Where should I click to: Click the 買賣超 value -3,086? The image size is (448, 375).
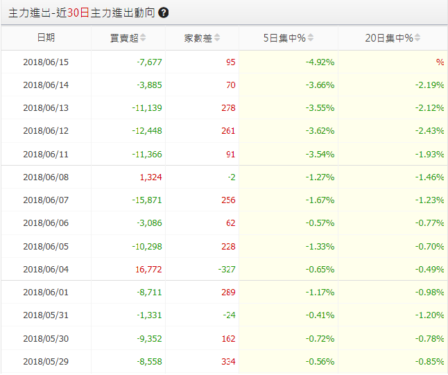click(x=149, y=223)
